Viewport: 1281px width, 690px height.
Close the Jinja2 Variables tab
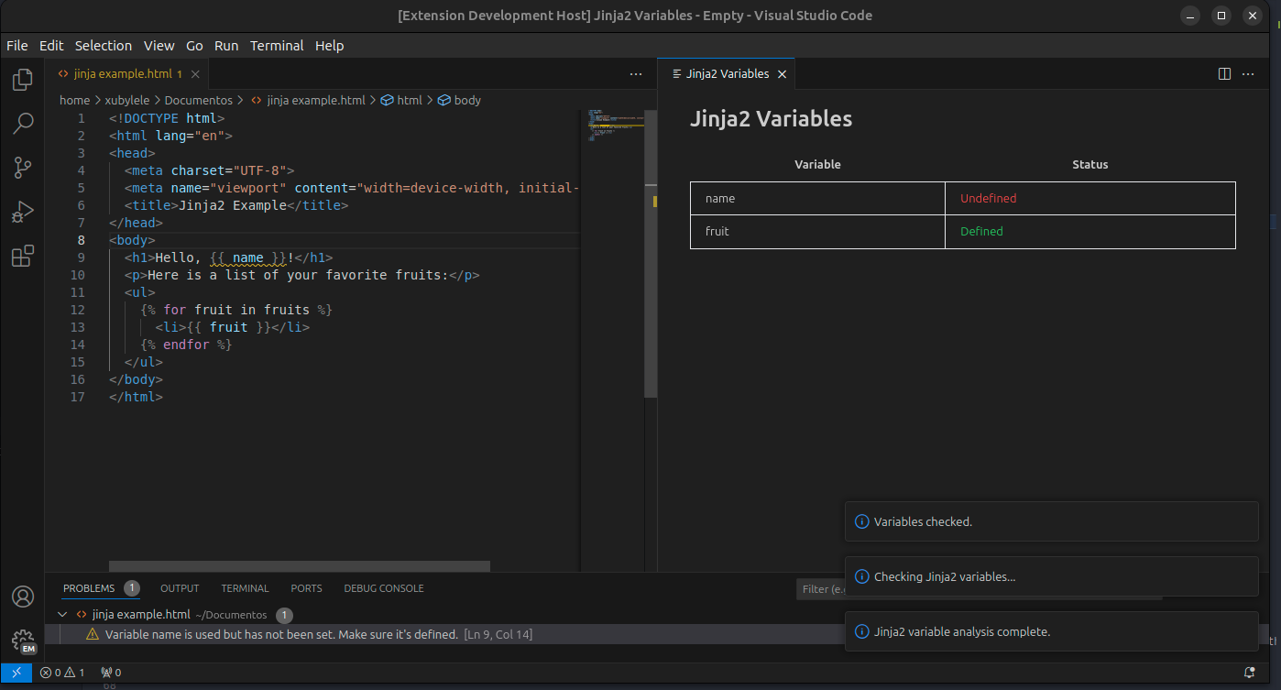pyautogui.click(x=782, y=74)
